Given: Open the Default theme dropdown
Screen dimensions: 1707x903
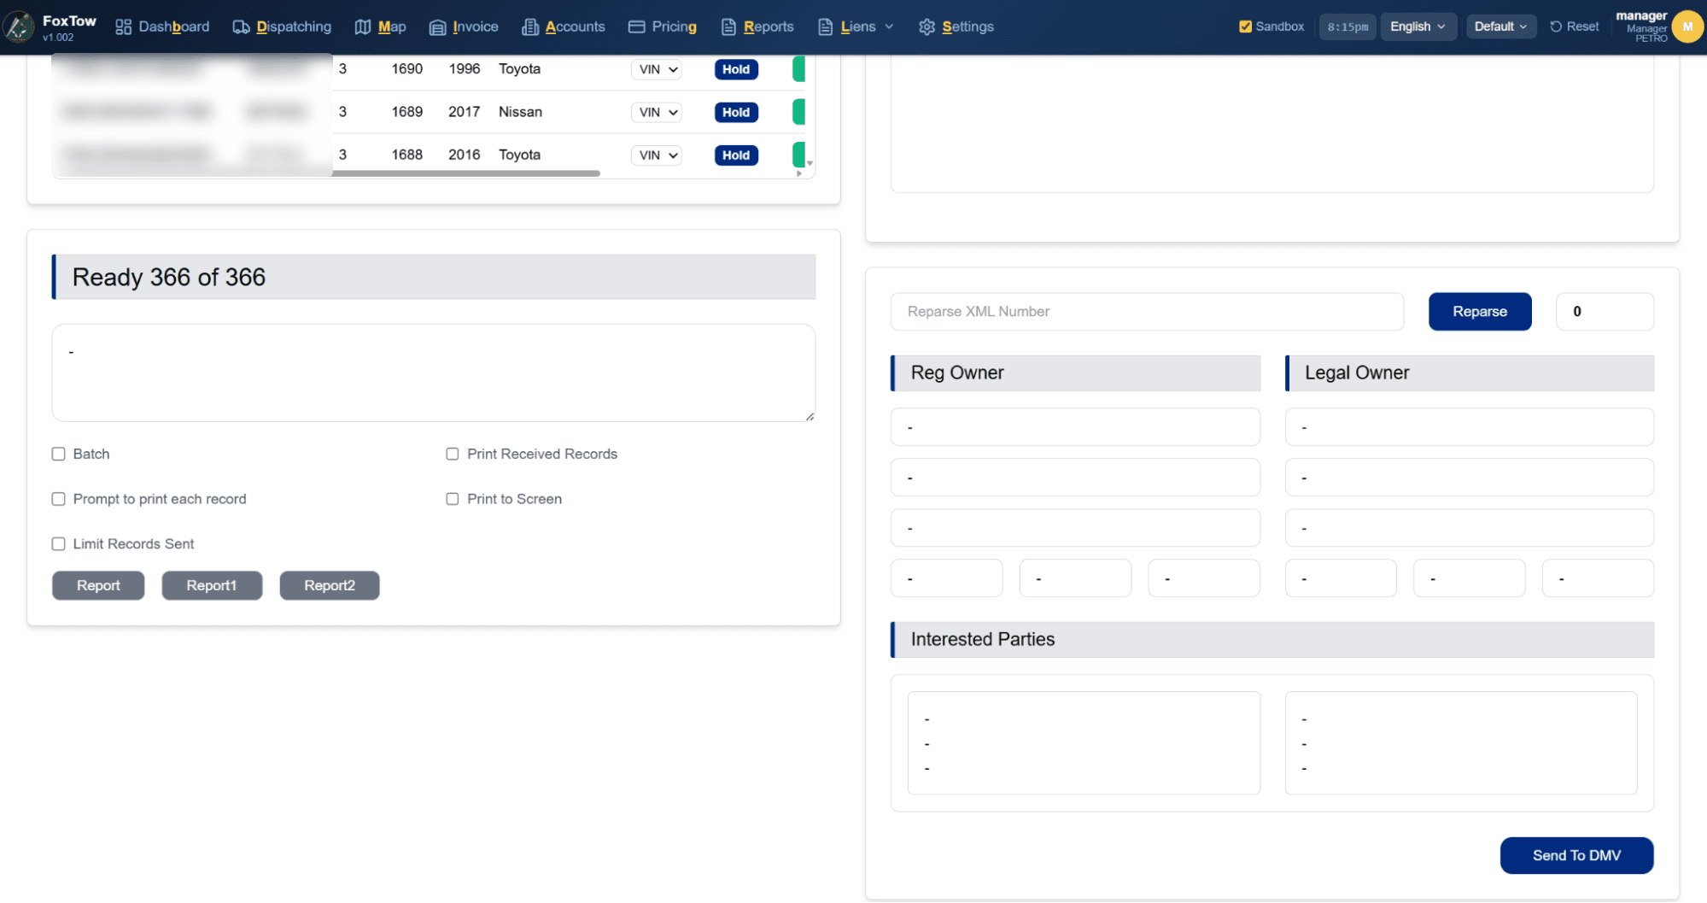Looking at the screenshot, I should pos(1500,26).
